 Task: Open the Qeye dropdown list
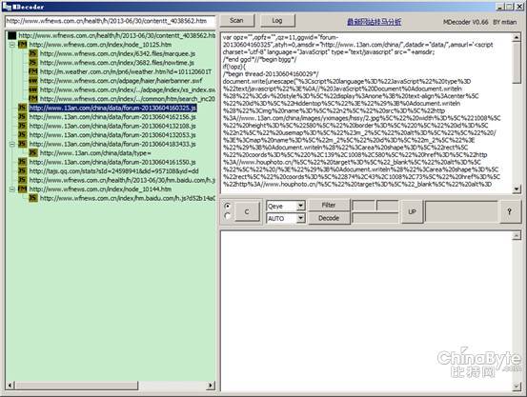pos(301,206)
